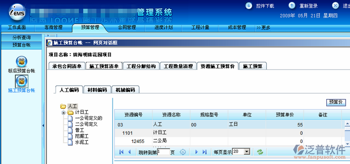Viewport: 350px width, 164px height.
Task: Open the 工程数量清理 tab
Action: pyautogui.click(x=178, y=66)
